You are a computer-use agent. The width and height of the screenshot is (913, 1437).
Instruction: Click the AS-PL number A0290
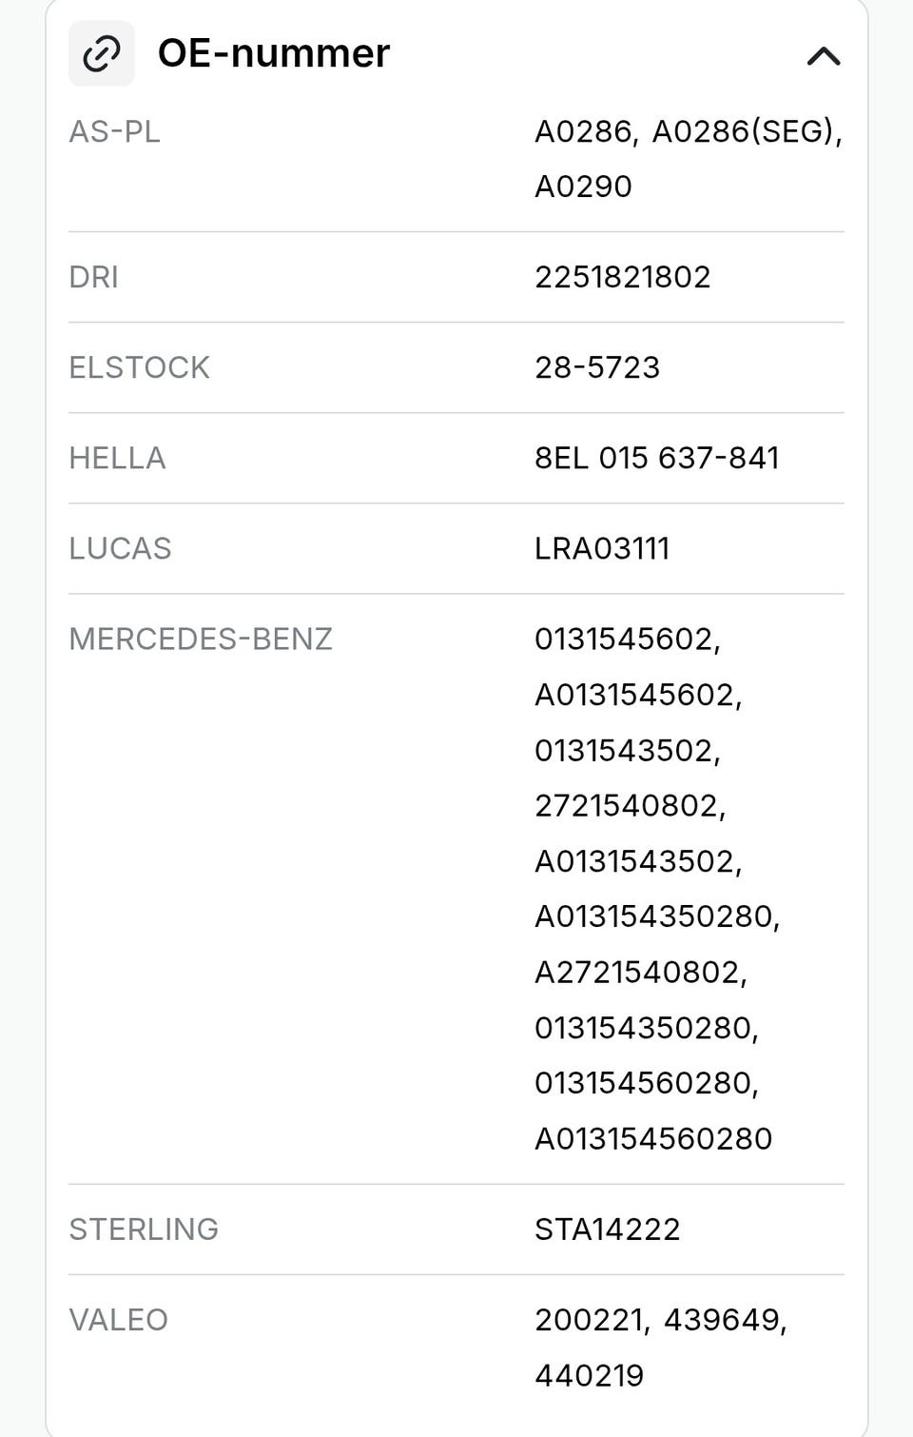pos(582,187)
